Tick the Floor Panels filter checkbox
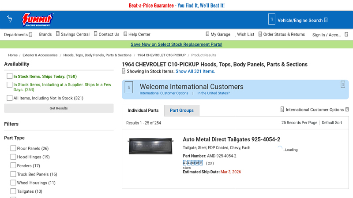Image resolution: width=353 pixels, height=198 pixels. 13,148
